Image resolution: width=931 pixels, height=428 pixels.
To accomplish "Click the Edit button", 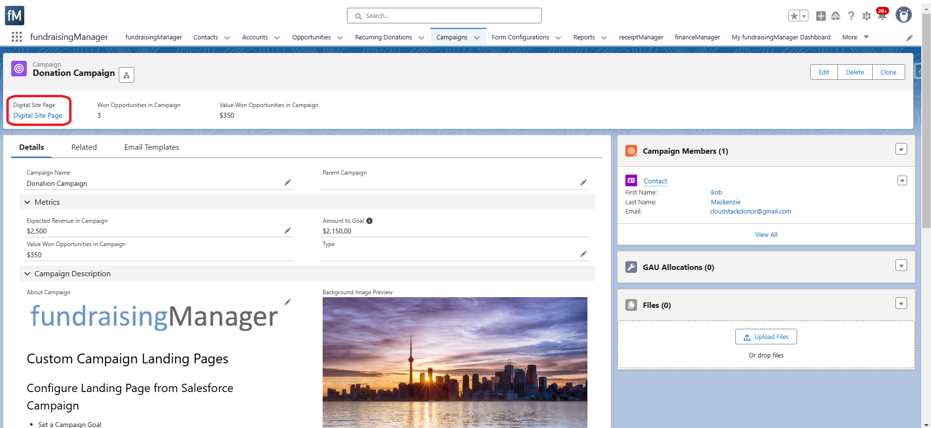I will [x=824, y=72].
